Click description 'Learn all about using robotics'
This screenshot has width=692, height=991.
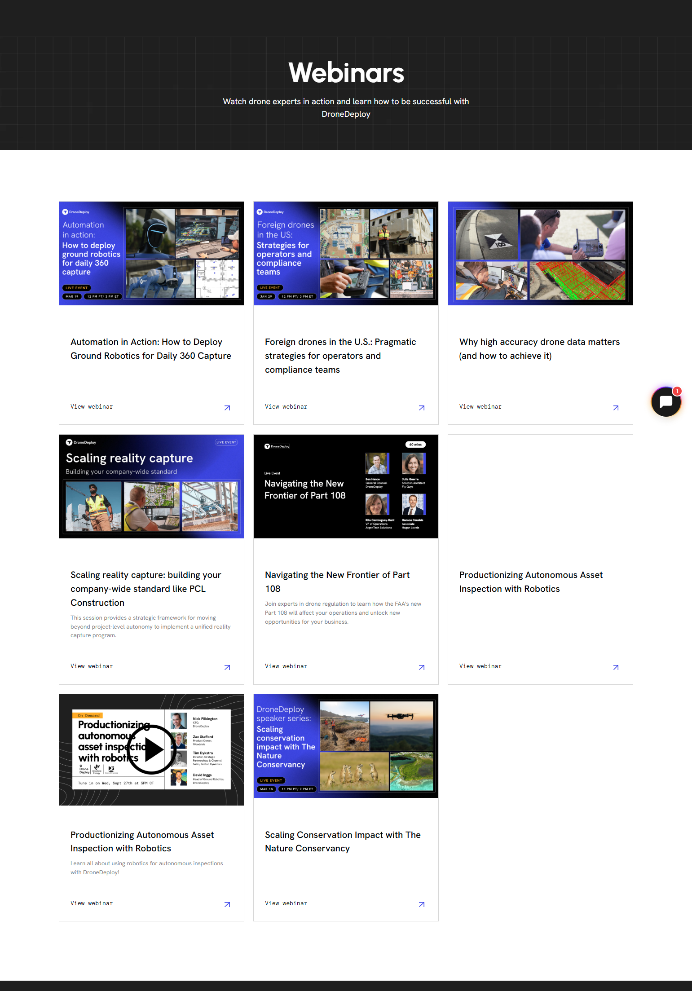tap(147, 868)
